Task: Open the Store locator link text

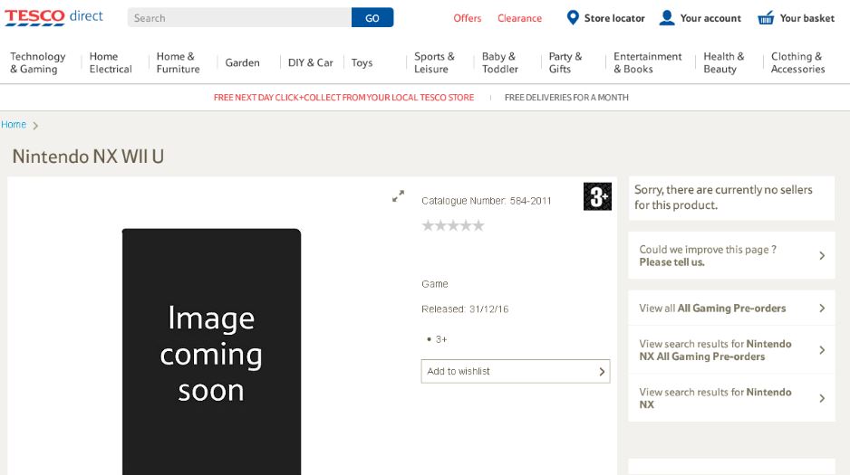Action: [614, 18]
